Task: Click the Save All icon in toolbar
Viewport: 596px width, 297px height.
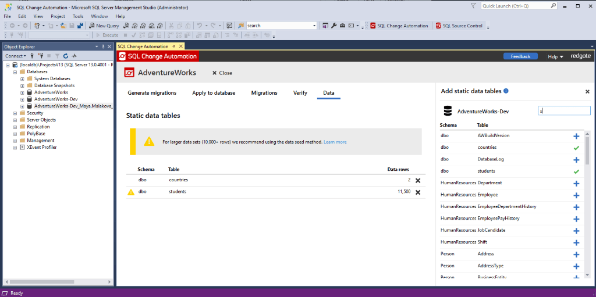Action: (x=80, y=26)
